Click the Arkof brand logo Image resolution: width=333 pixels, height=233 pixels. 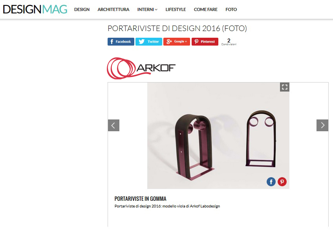click(x=141, y=68)
